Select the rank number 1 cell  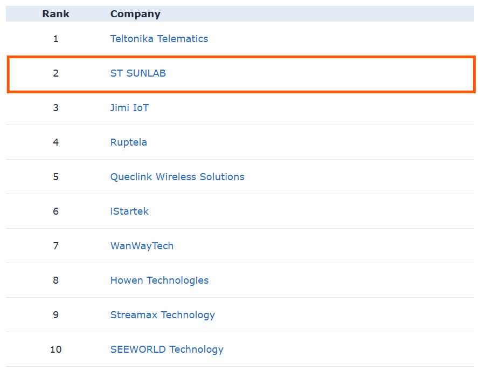[x=56, y=39]
